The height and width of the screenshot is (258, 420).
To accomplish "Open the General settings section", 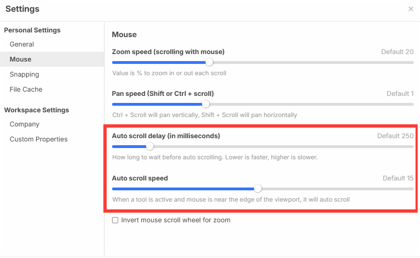I will [22, 44].
